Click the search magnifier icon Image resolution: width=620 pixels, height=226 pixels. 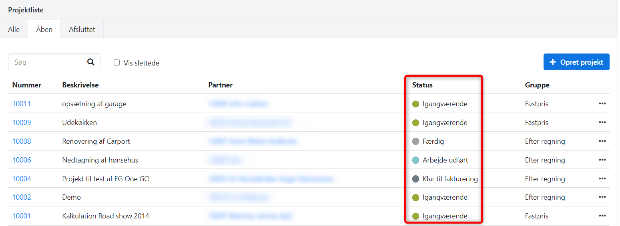91,62
